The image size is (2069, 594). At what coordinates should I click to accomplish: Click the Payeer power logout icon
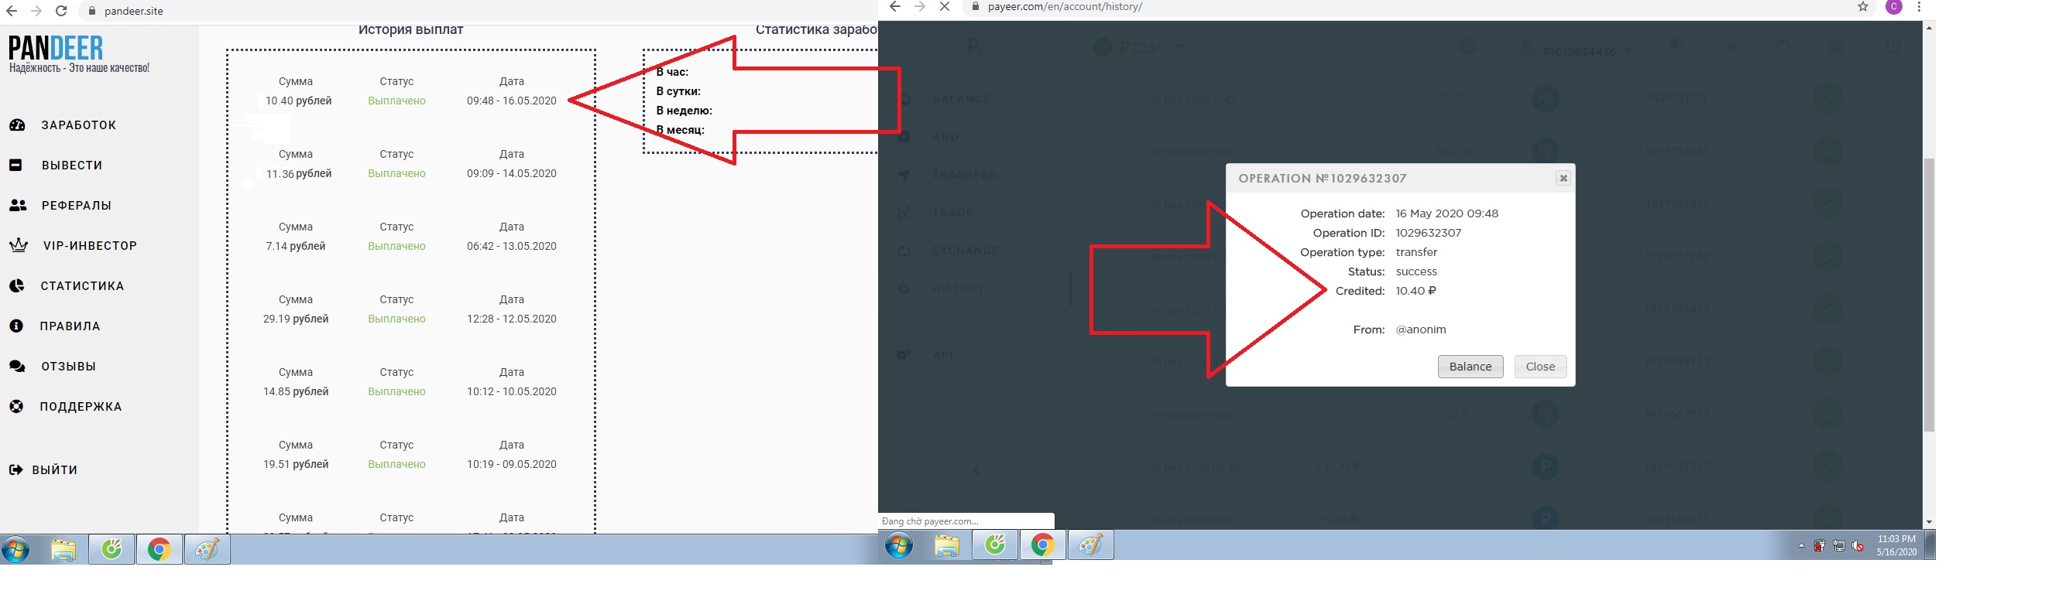point(1892,46)
